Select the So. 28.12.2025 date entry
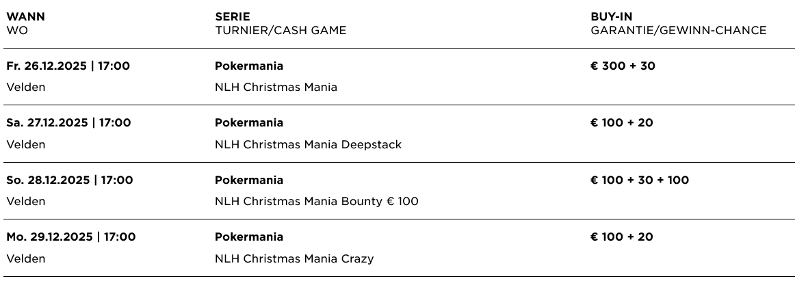 click(70, 180)
